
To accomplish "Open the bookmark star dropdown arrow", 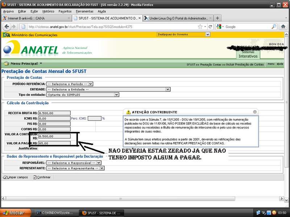I will coord(205,27).
